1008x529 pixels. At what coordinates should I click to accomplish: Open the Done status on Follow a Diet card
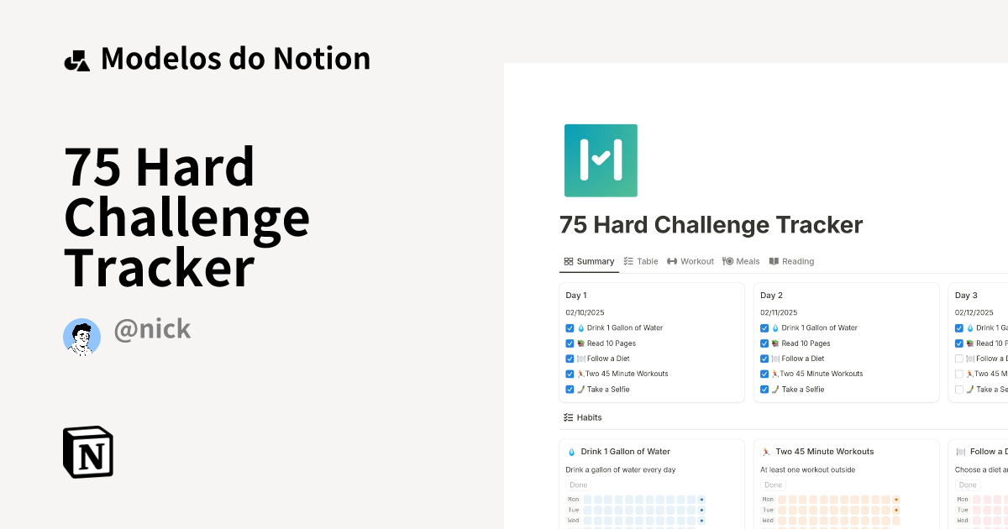(x=967, y=484)
